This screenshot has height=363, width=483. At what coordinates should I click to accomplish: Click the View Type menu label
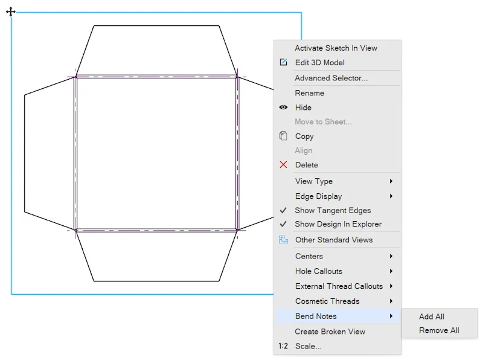[314, 181]
